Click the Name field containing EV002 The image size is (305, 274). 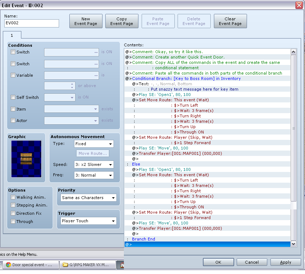point(32,23)
